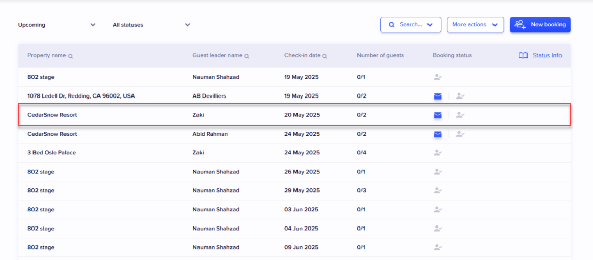Image resolution: width=593 pixels, height=260 pixels.
Task: Open Abid Rahman's CedarSnow Resort booking
Action: click(52, 134)
